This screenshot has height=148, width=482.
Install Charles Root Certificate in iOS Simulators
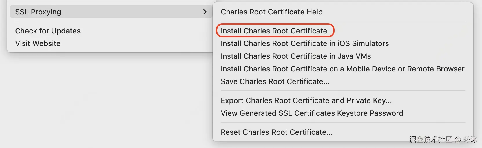305,43
